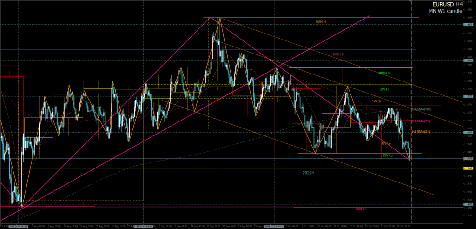The height and width of the screenshot is (229, 476).
Task: Select the pink 7MN Hi label
Action: (x=338, y=54)
